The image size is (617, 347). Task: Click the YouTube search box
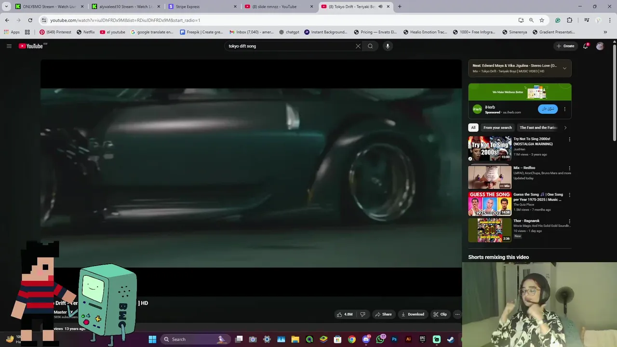click(x=291, y=46)
